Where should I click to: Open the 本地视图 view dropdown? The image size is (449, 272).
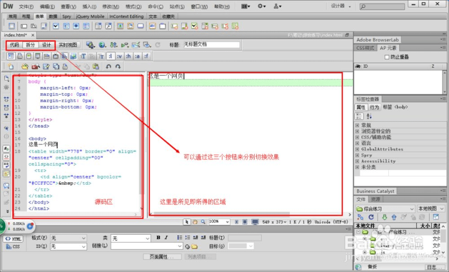tap(431, 209)
